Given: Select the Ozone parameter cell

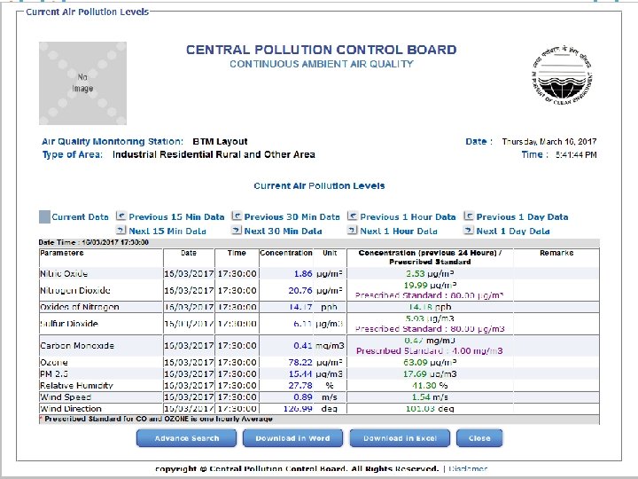Looking at the screenshot, I should coord(101,363).
